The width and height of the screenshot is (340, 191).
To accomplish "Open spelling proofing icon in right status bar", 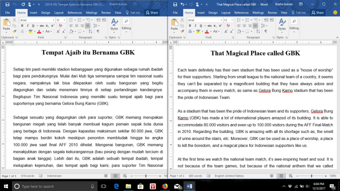I will (x=208, y=176).
